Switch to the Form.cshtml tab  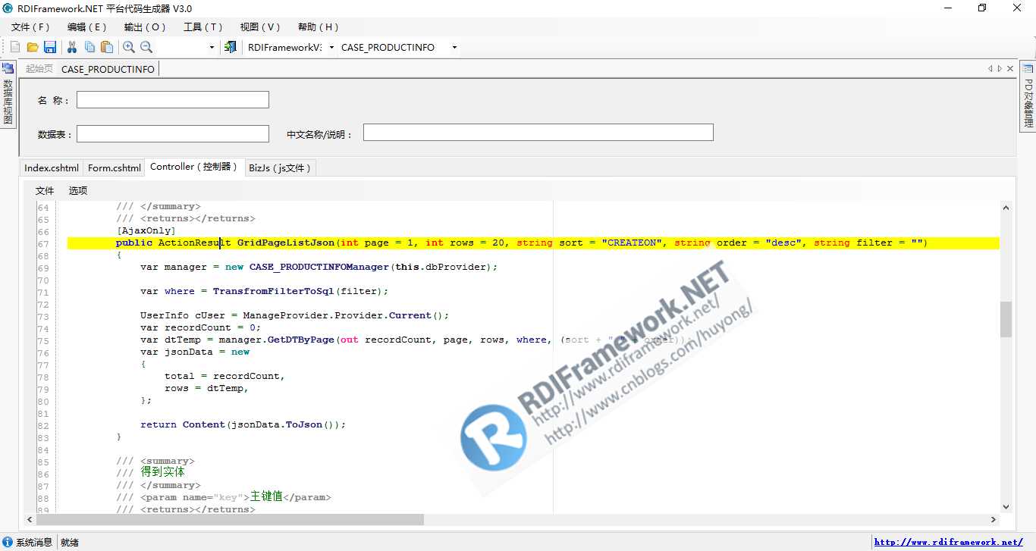115,167
